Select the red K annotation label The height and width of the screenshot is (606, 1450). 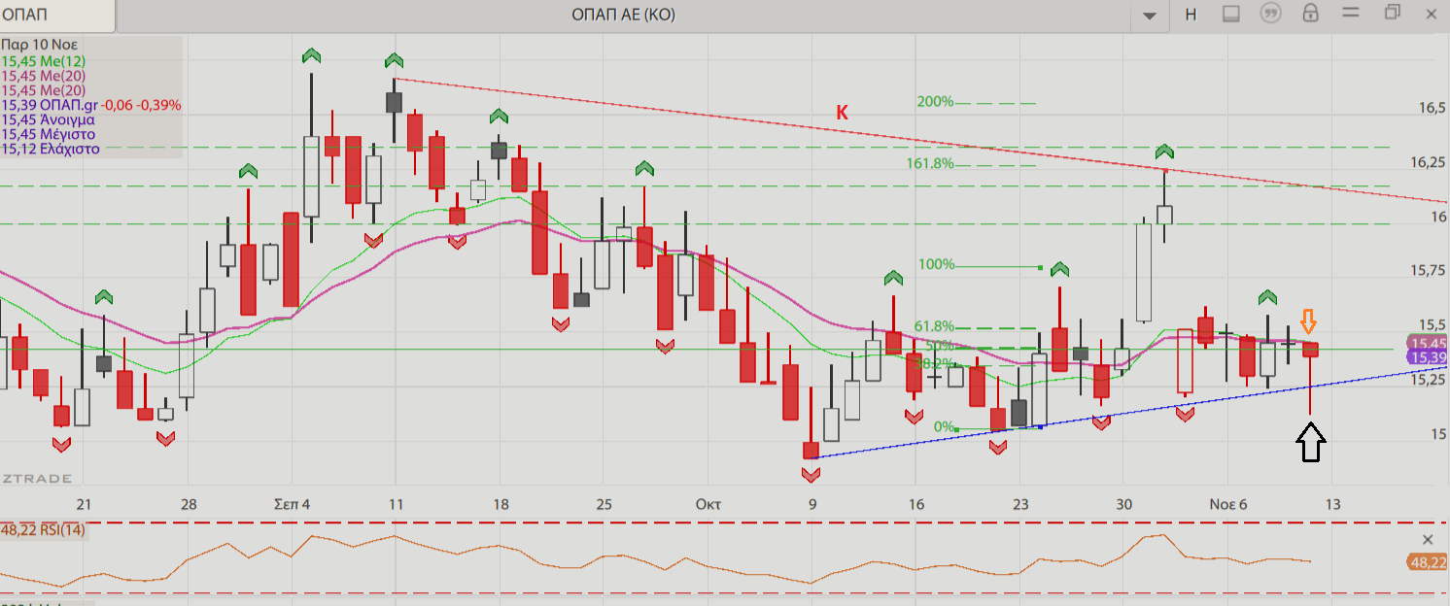pos(843,113)
